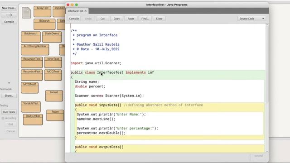290x163 pixels.
Task: Click the '//defining abstract method of interface' comment
Action: coord(163,105)
